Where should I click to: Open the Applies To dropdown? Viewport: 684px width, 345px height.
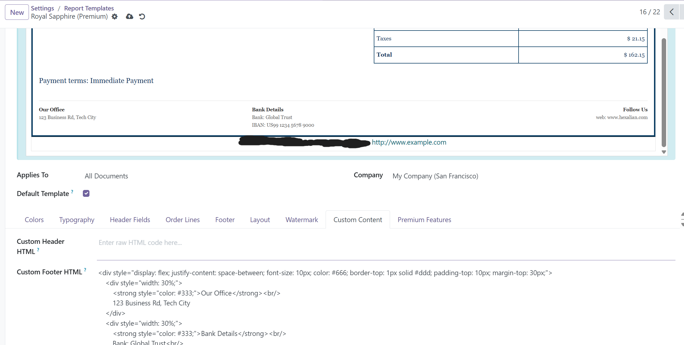click(x=106, y=176)
